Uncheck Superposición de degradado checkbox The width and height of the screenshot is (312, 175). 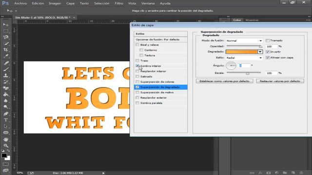pyautogui.click(x=137, y=87)
